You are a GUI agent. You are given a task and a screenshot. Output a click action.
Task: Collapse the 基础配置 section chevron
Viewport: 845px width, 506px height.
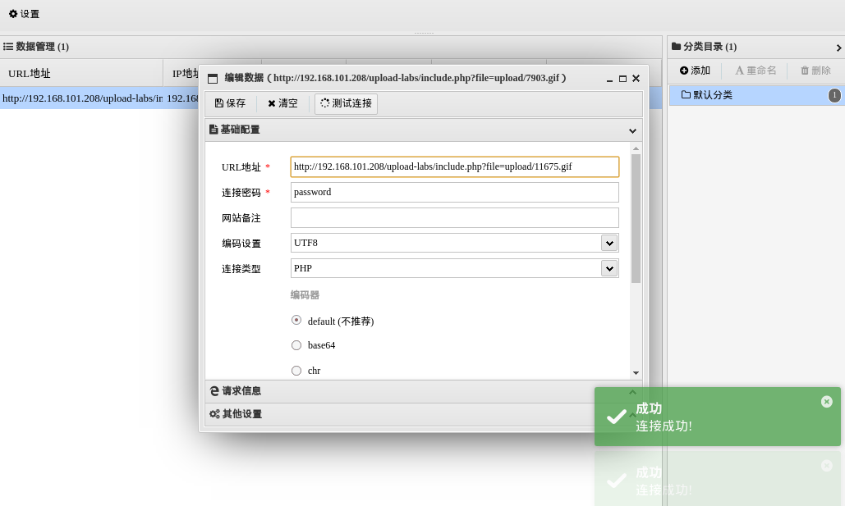pyautogui.click(x=632, y=131)
